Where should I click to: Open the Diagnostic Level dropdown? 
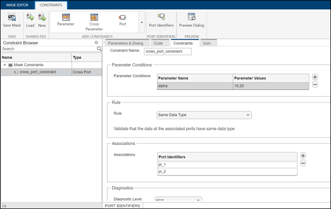point(178,199)
